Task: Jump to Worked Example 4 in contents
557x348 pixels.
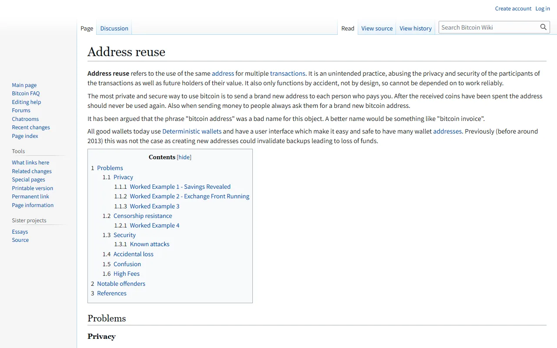Action: [154, 225]
